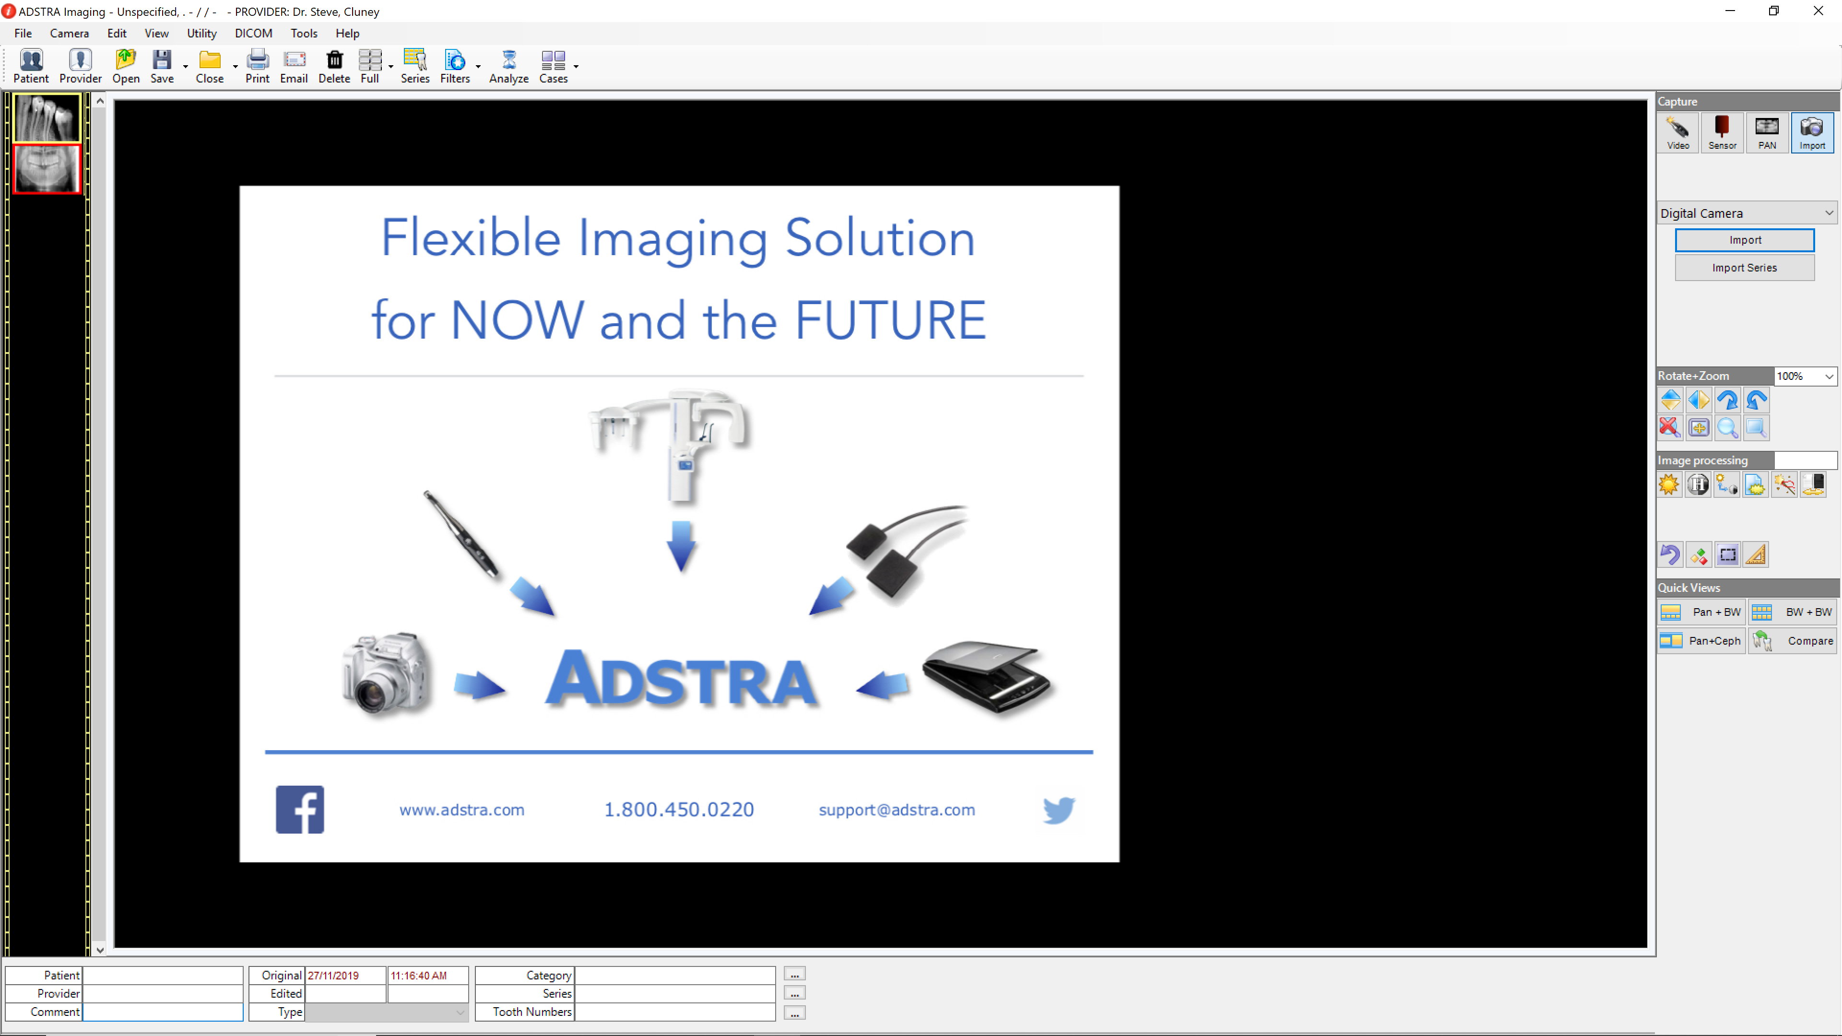The height and width of the screenshot is (1036, 1842).
Task: Click the flip vertical rotate icon
Action: click(1670, 400)
